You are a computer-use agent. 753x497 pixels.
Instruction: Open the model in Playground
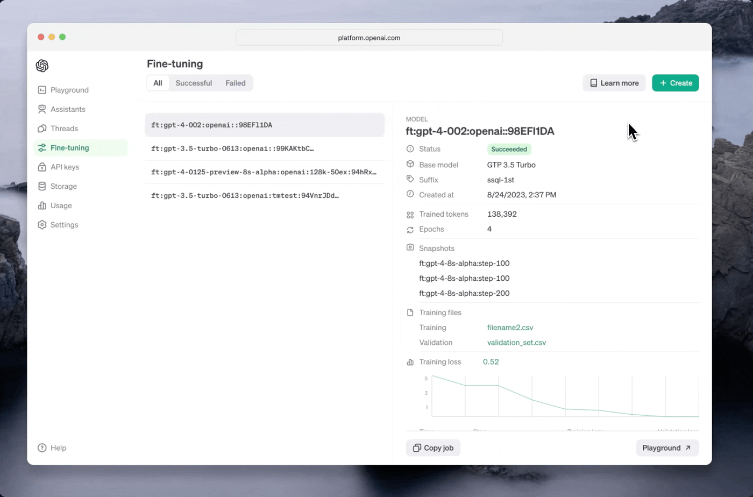click(667, 448)
